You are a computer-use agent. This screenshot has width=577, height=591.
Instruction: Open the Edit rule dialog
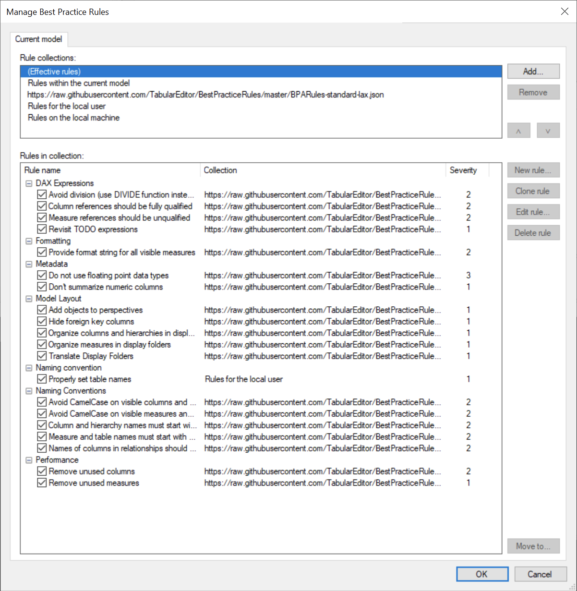coord(533,212)
